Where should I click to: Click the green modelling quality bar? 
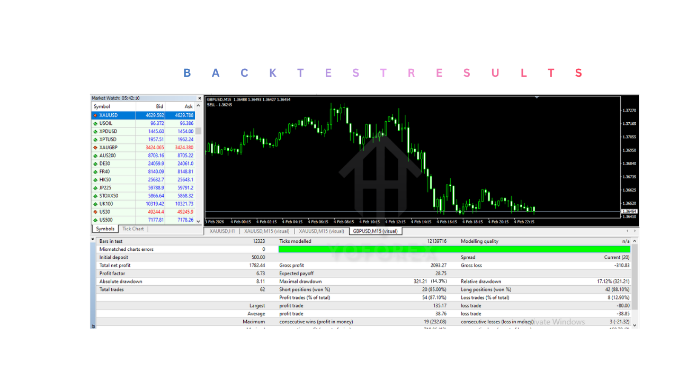pyautogui.click(x=454, y=249)
